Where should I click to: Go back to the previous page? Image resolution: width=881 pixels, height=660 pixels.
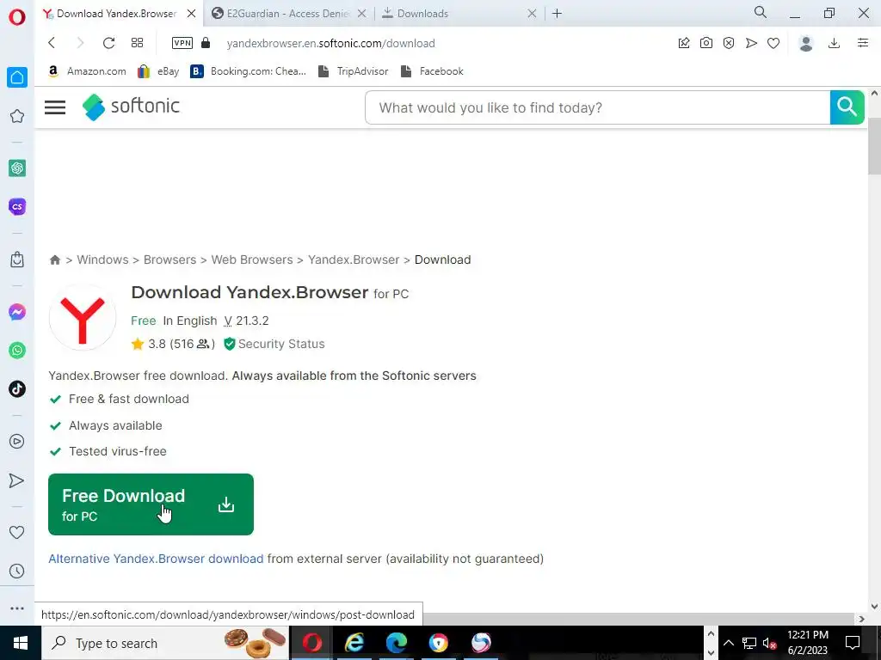point(52,43)
